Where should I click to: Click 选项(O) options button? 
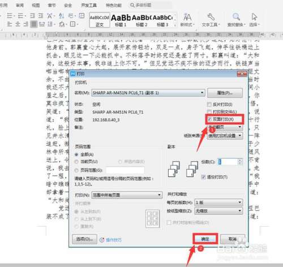tap(84, 239)
